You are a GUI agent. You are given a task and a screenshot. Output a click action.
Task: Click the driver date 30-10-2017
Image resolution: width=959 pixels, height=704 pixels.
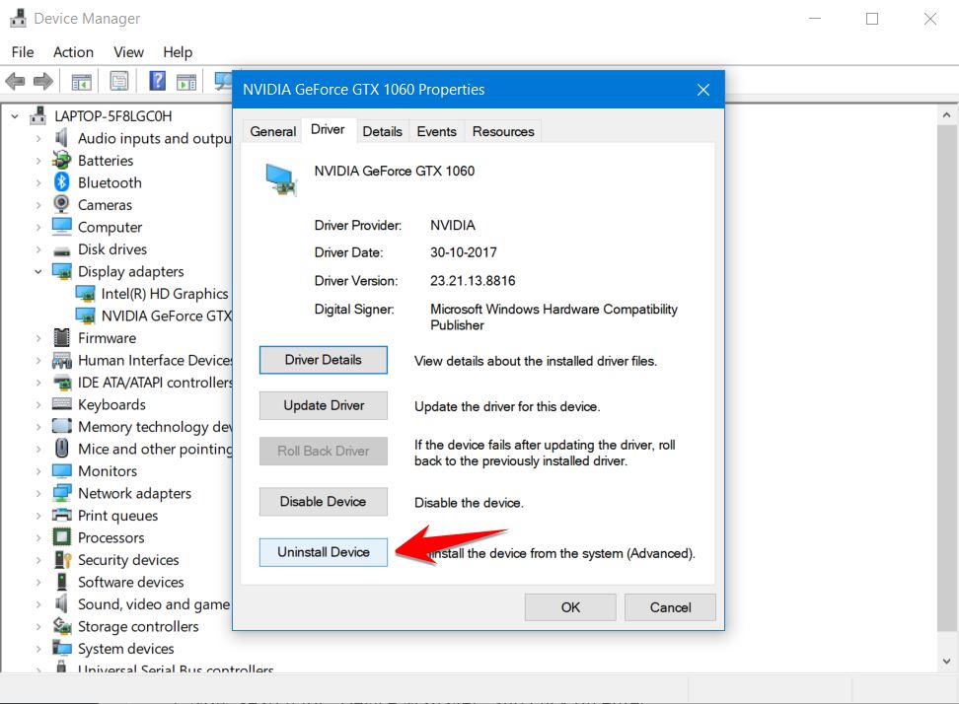(x=463, y=252)
